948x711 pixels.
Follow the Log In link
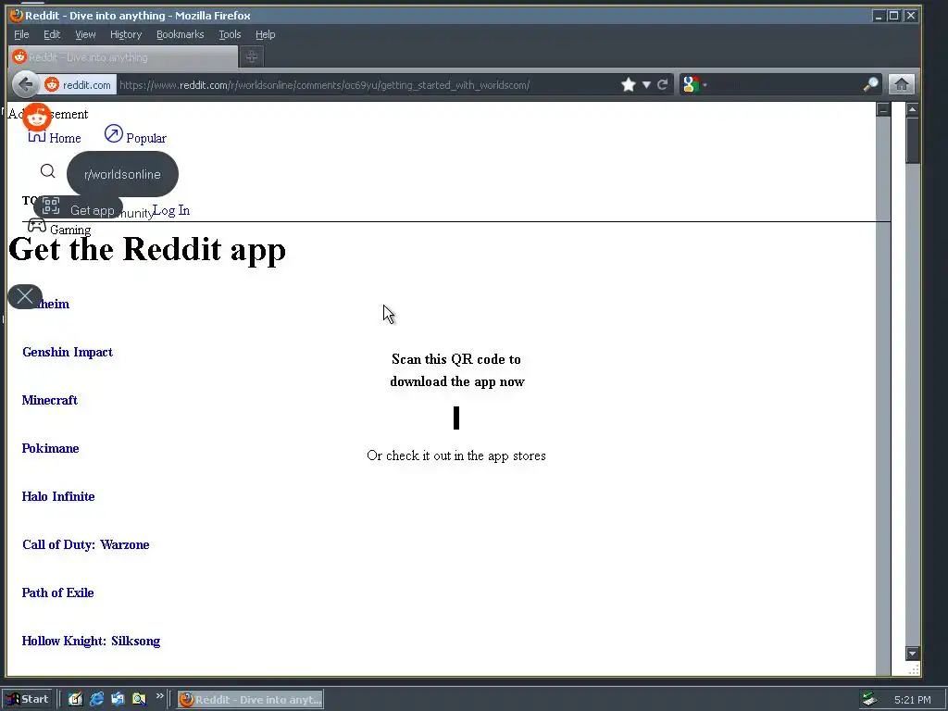171,210
